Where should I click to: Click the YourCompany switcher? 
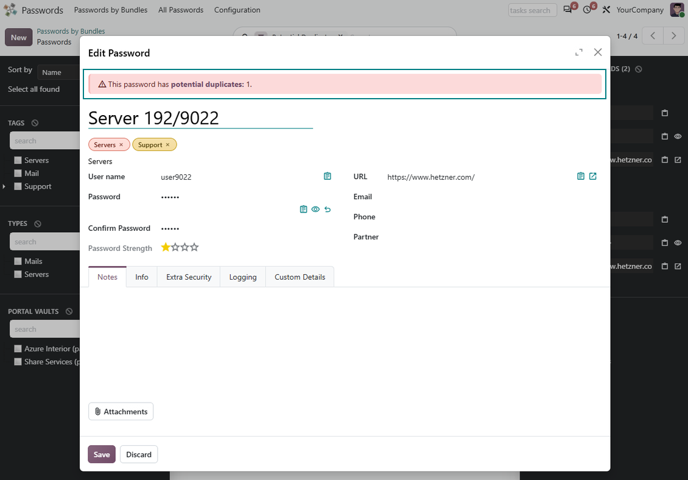coord(640,10)
